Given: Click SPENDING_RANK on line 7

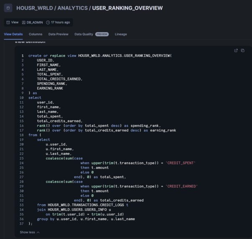Looking at the screenshot, I should (x=51, y=83).
